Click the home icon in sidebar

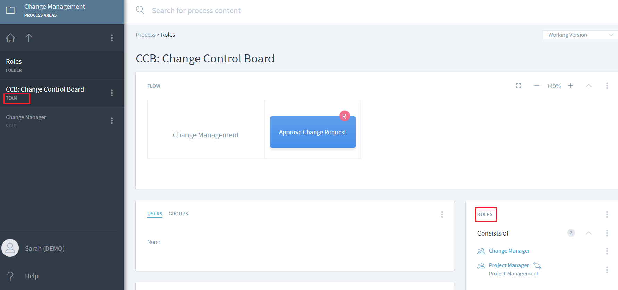[10, 38]
